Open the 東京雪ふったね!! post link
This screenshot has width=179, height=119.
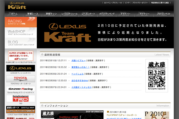tap(81, 67)
